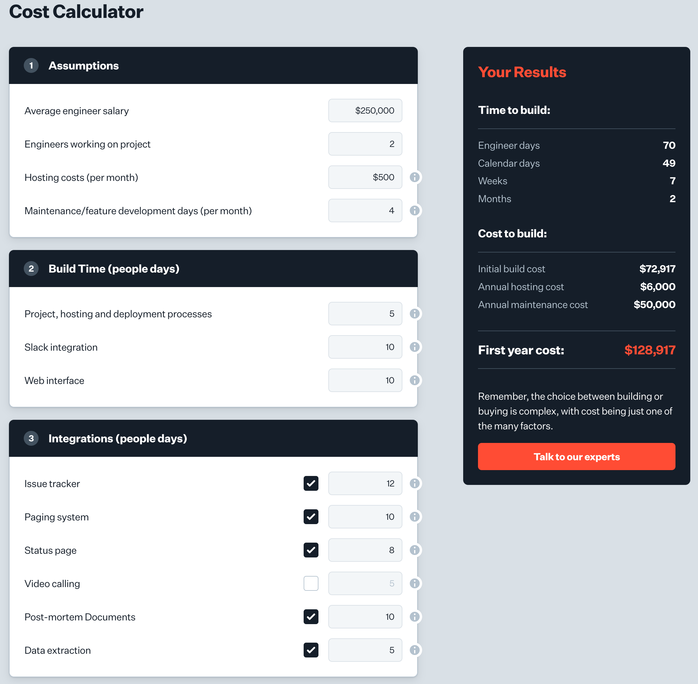Screen dimensions: 698x684
Task: Show info tooltip for Paging system
Action: point(415,517)
